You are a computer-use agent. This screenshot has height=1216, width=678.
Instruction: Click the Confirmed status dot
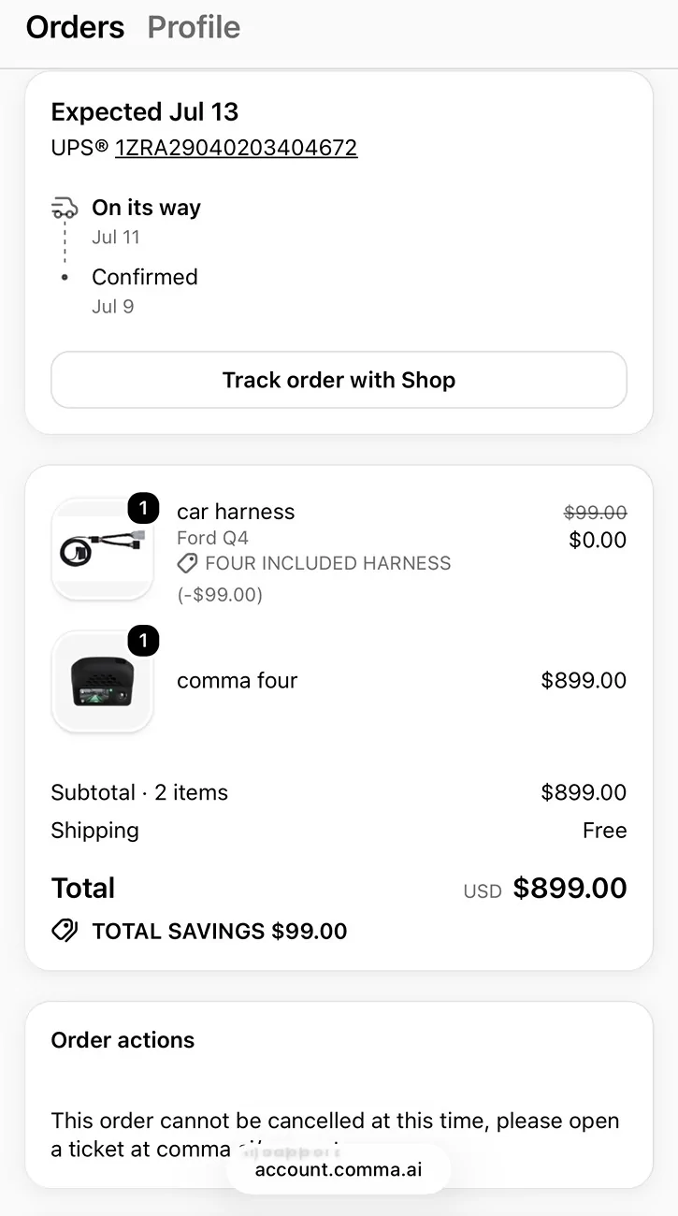[x=65, y=277]
